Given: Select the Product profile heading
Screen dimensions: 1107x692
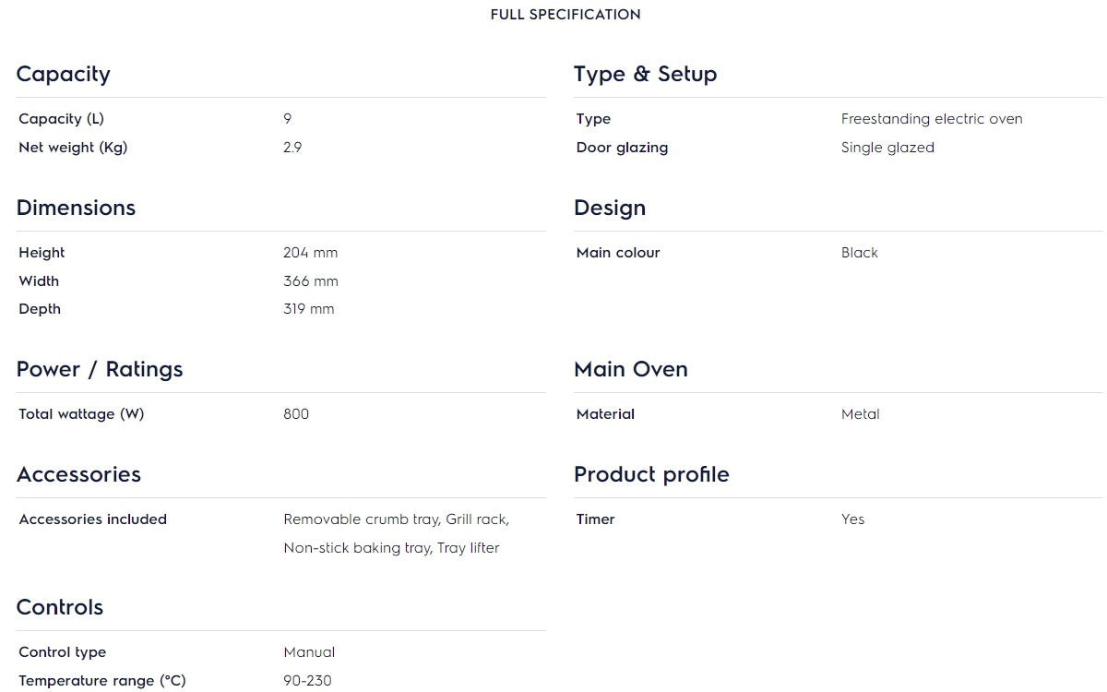Looking at the screenshot, I should click(651, 475).
